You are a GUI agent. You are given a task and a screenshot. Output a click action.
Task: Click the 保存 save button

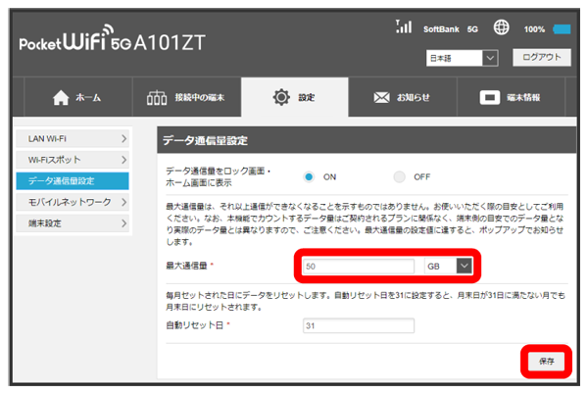click(546, 362)
